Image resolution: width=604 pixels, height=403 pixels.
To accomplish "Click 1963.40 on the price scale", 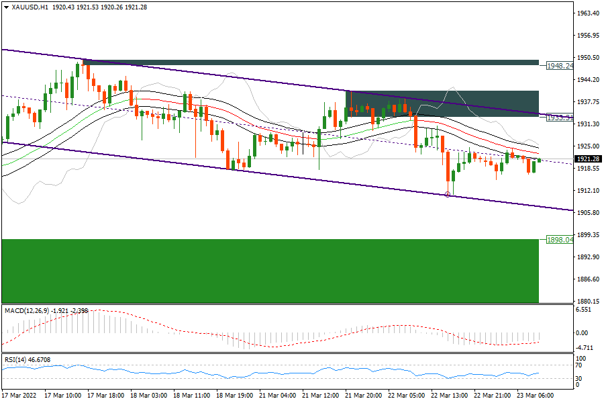I will click(x=587, y=13).
